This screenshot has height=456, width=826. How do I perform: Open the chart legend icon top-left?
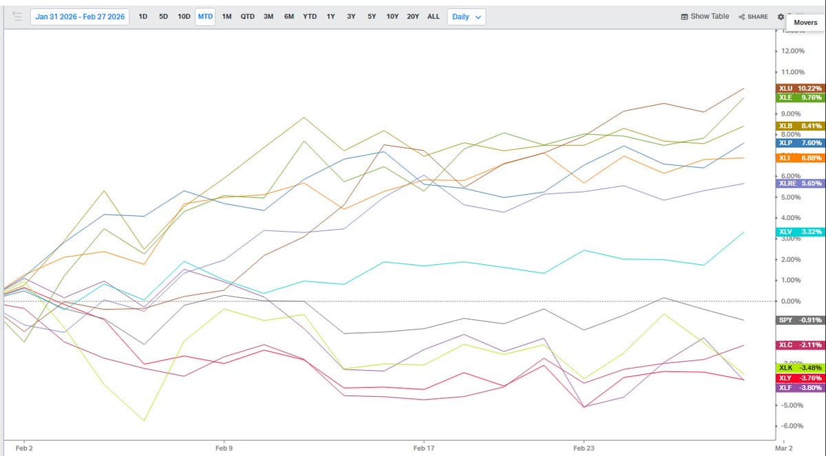tap(17, 17)
